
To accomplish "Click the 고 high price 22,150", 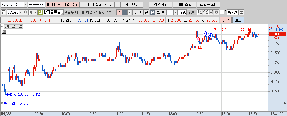I will [x=194, y=20].
